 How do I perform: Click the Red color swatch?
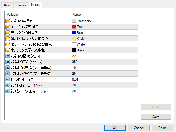point(74,27)
